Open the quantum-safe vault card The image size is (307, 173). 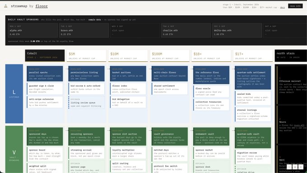click(x=253, y=138)
